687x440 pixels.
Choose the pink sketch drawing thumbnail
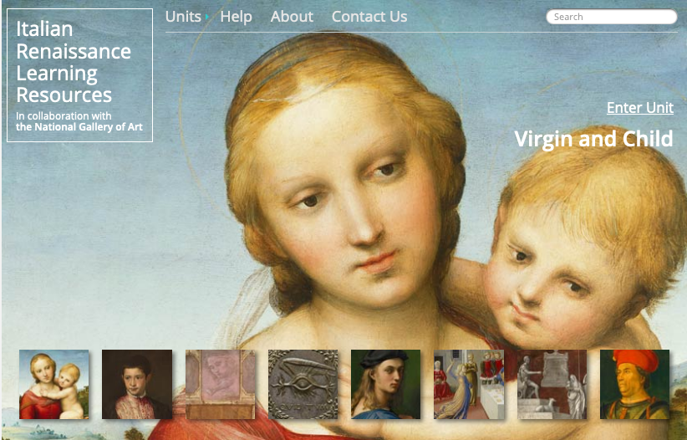(x=220, y=384)
